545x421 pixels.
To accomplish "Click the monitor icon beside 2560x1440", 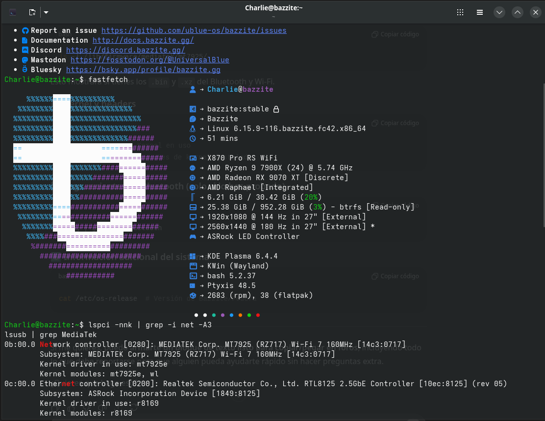I will (193, 227).
